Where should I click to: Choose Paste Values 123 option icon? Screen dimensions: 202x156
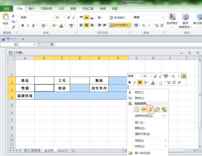click(143, 109)
